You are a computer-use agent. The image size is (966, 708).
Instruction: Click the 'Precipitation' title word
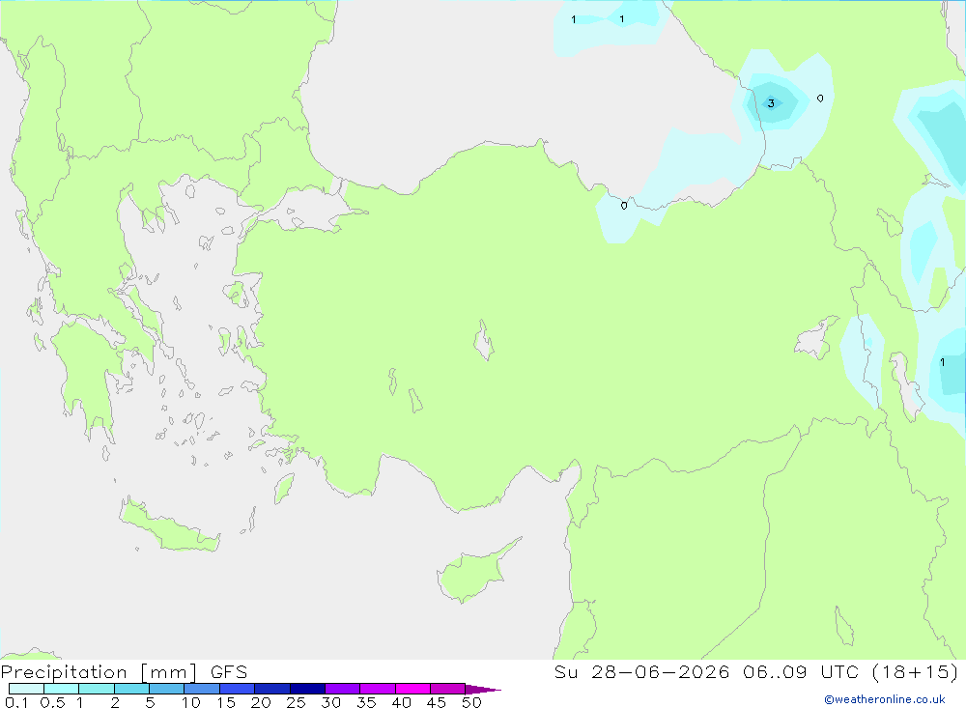coord(64,672)
